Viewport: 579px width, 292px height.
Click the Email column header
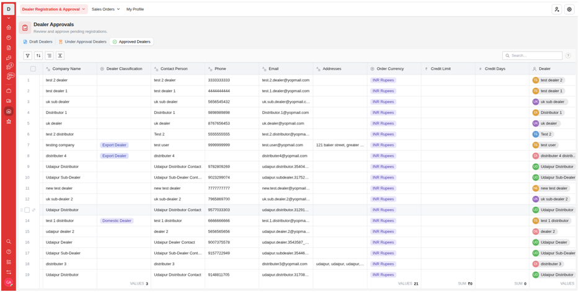[286, 69]
